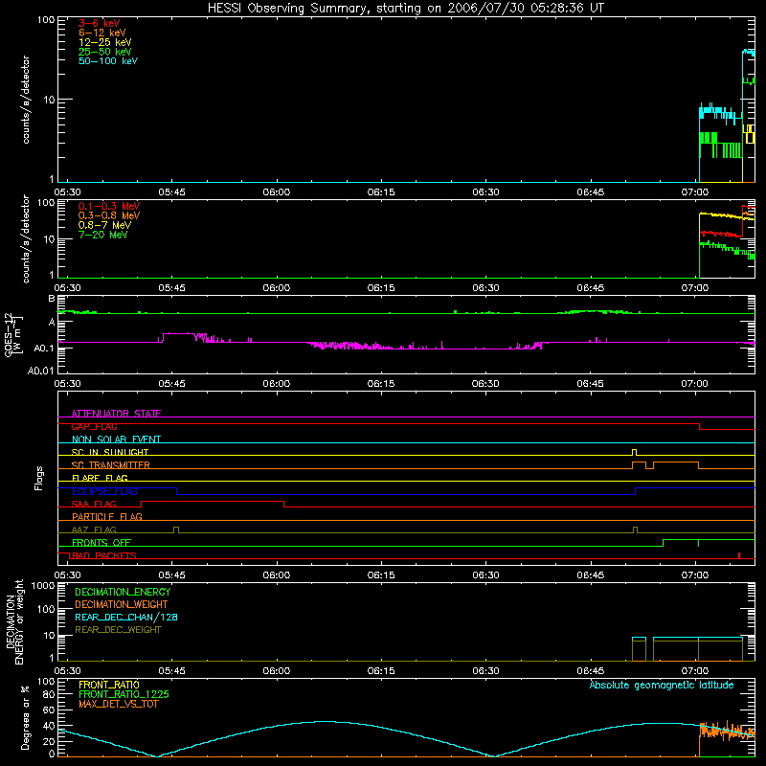Click 06:00 tick under the top keV plot
This screenshot has width=766, height=766.
(277, 192)
